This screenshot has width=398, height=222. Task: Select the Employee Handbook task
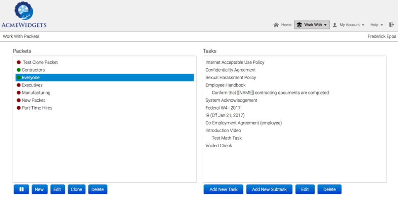pos(226,85)
